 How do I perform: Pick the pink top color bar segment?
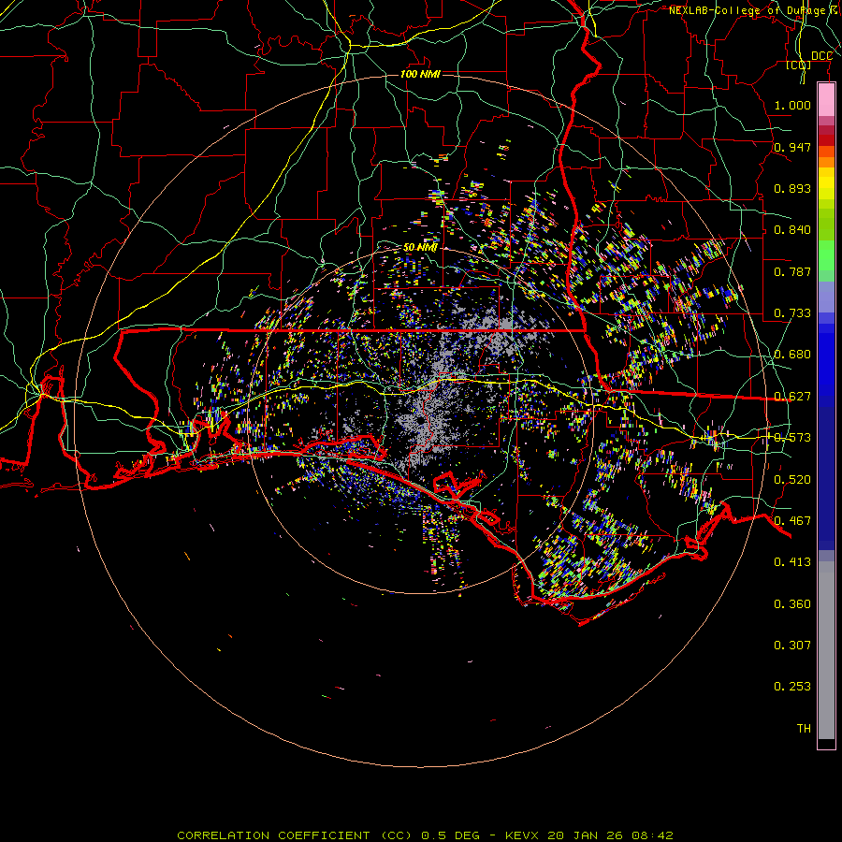826,100
